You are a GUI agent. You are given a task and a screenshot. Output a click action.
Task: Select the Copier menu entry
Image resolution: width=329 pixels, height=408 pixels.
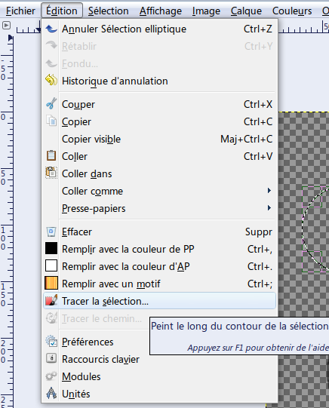159,121
